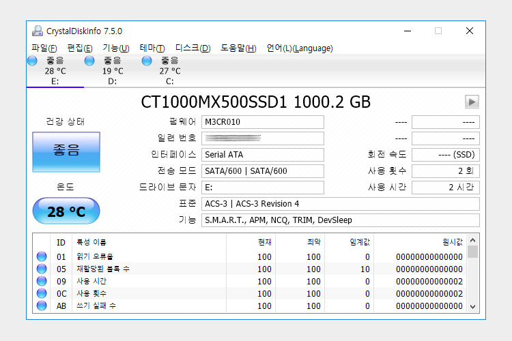Select the 재할당된 블록 수 attribute row
Screen dimensions: 512x341
(x=250, y=269)
